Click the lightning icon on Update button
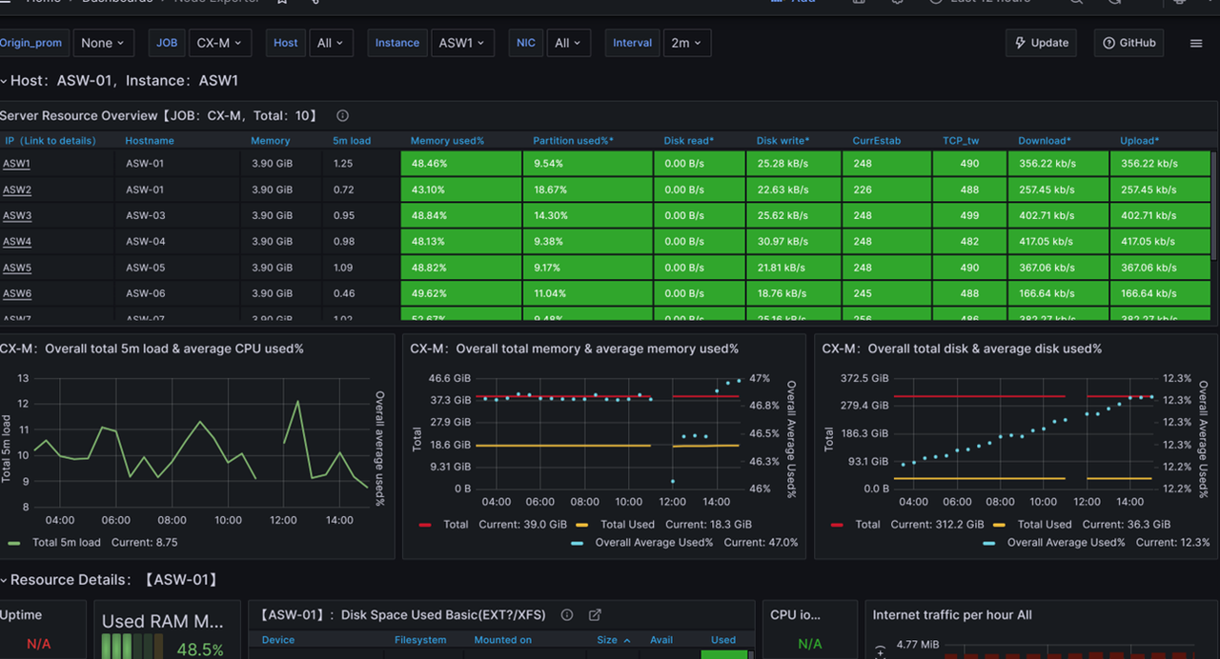Image resolution: width=1220 pixels, height=659 pixels. point(1020,43)
